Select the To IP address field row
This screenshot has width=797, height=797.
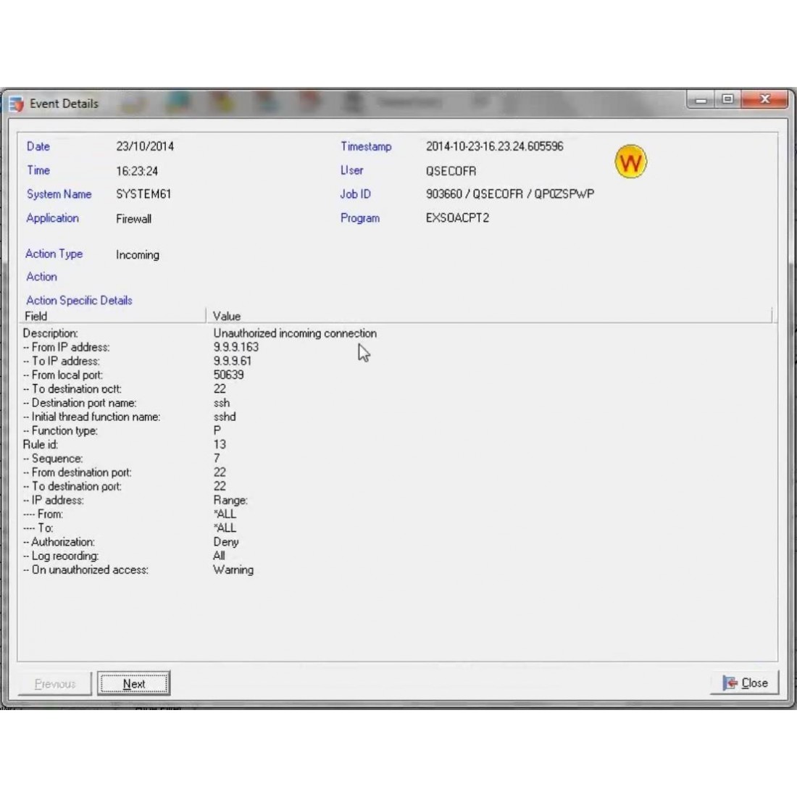point(65,361)
